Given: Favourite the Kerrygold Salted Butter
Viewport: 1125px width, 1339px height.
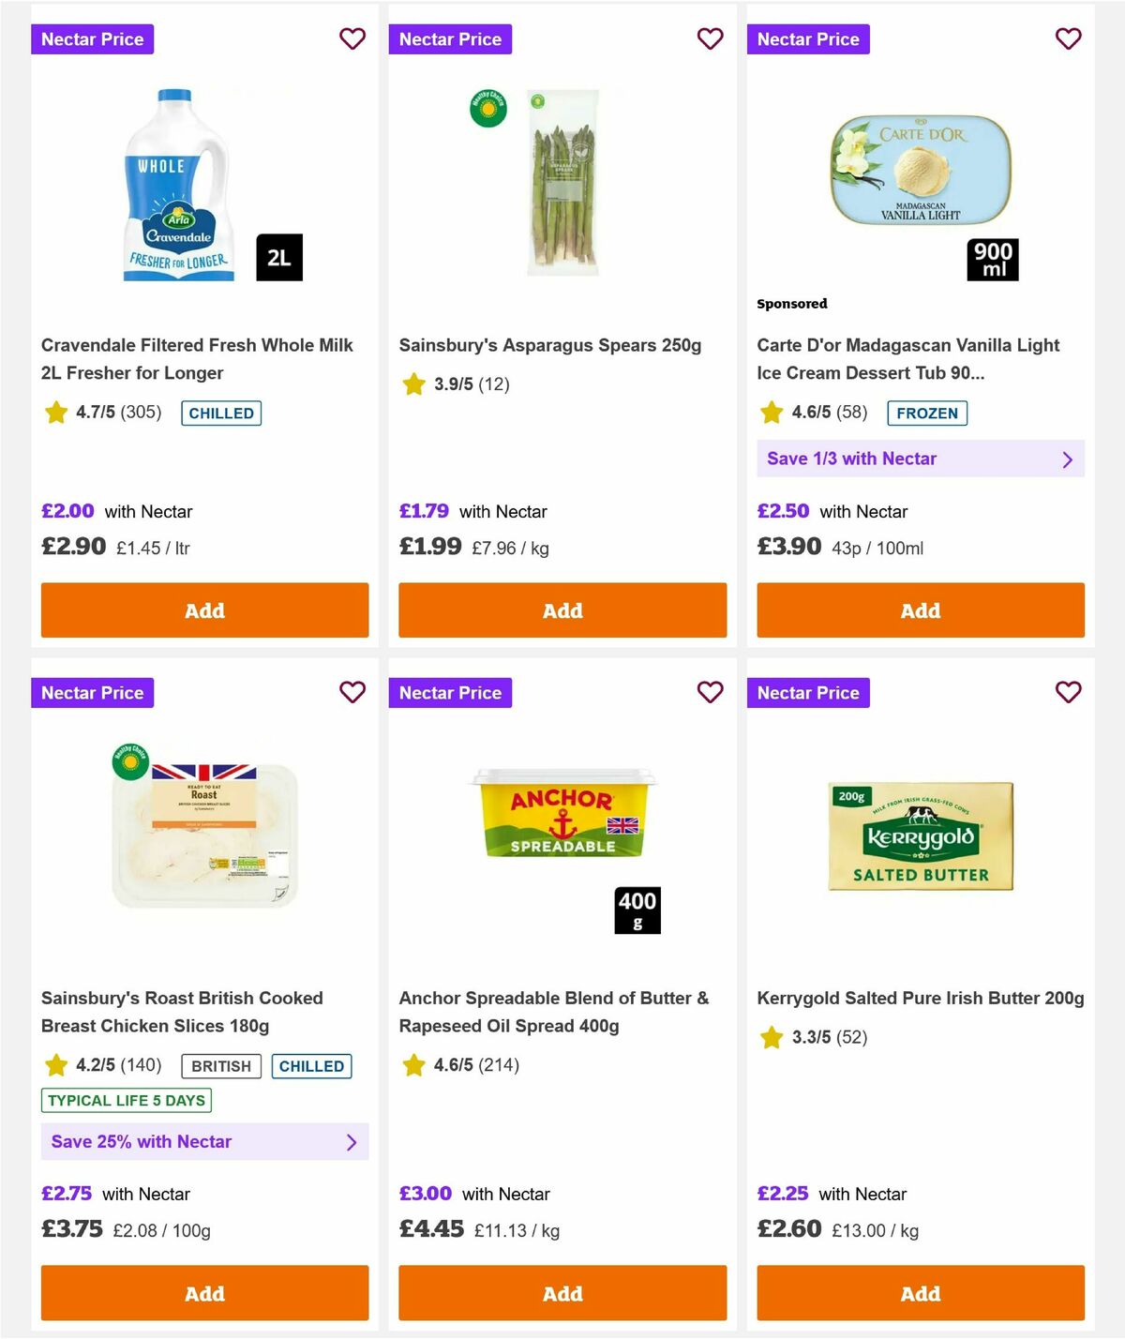Looking at the screenshot, I should click(1069, 693).
